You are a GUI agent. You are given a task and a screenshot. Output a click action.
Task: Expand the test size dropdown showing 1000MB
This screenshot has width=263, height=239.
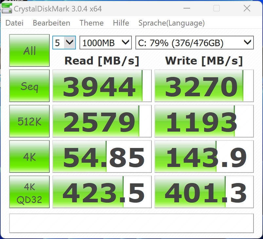(106, 43)
